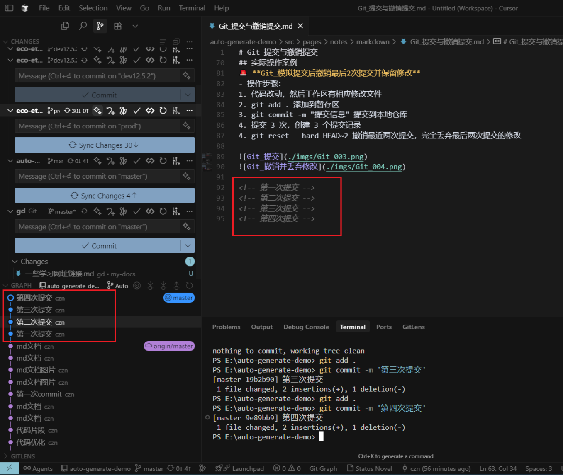Switch to the Debug Console tab
The image size is (563, 475).
(x=306, y=327)
